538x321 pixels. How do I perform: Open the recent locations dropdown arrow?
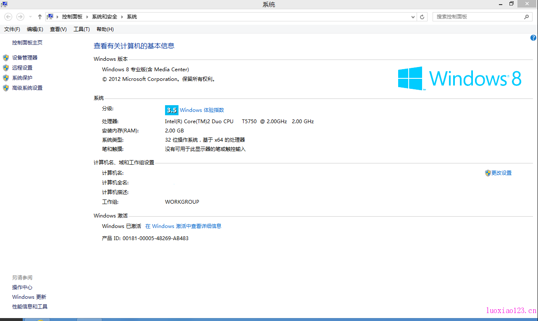[30, 17]
